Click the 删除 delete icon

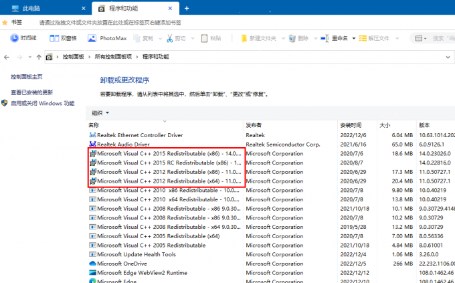click(x=292, y=38)
